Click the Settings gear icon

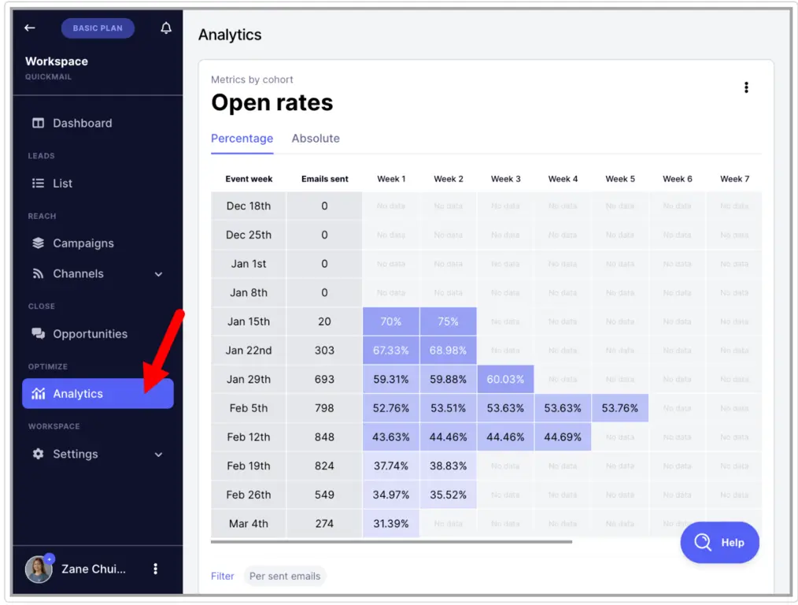coord(39,454)
